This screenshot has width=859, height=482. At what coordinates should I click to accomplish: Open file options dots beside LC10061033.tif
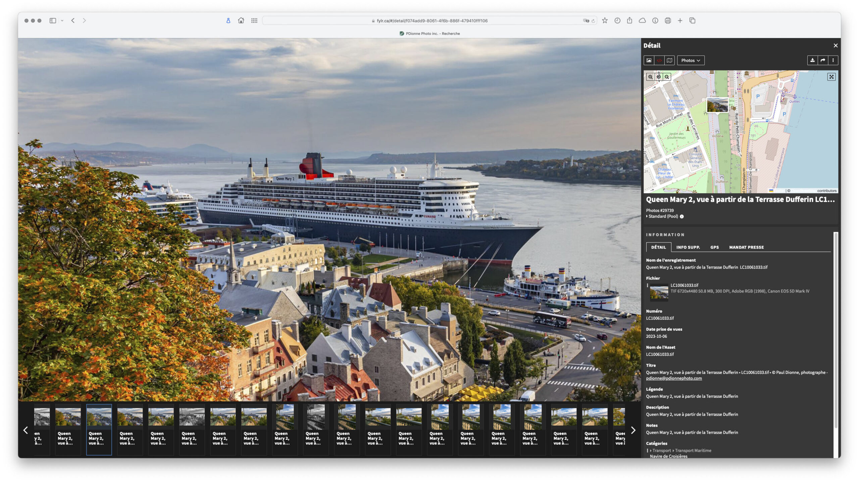pos(647,285)
